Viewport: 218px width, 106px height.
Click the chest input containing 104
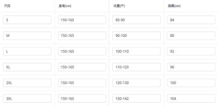[x=191, y=99]
